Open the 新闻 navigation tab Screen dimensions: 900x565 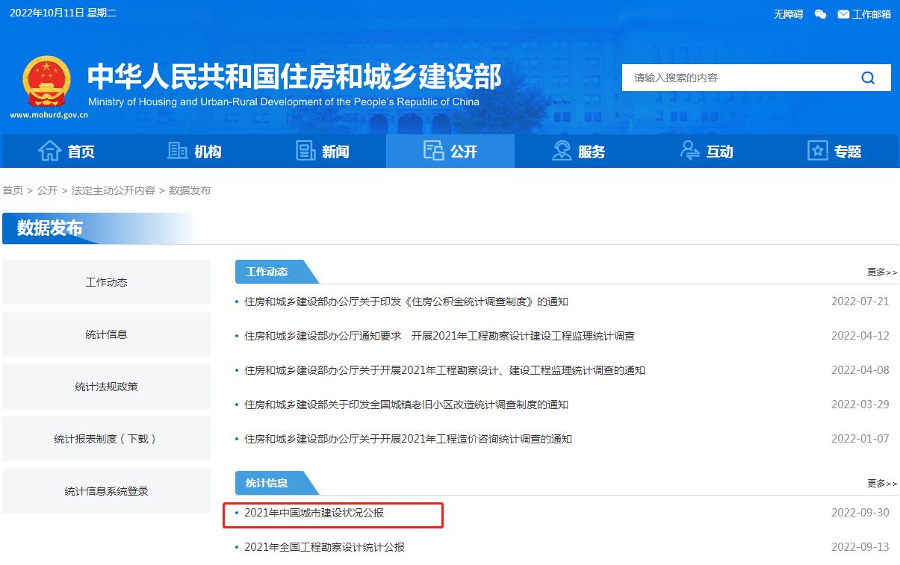pos(322,152)
